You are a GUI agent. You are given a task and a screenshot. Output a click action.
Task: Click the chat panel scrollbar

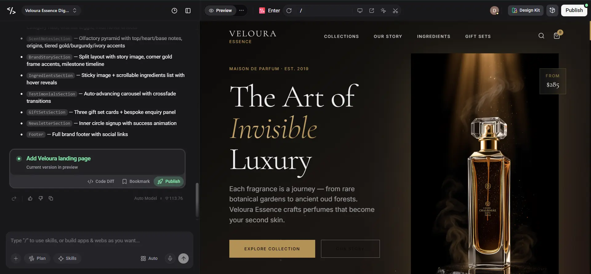coord(197,200)
